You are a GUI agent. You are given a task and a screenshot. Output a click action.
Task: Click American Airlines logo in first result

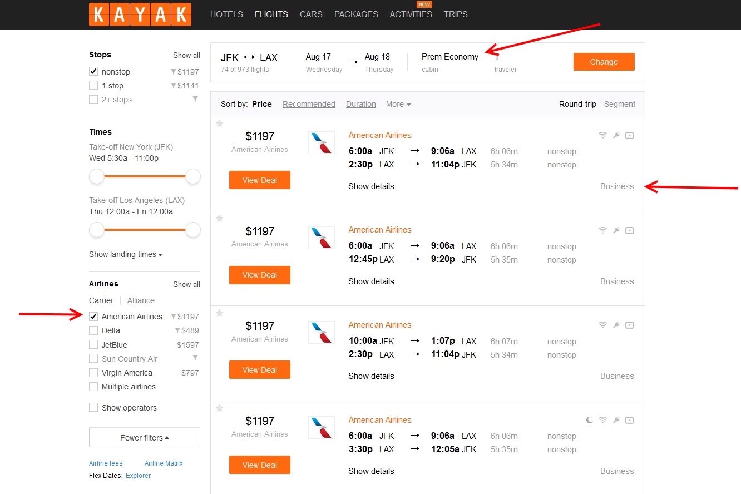(321, 143)
